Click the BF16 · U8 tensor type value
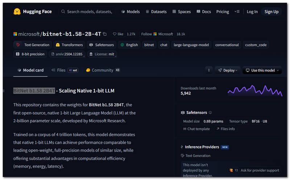Viewport: 290px width, 180px height. (259, 122)
